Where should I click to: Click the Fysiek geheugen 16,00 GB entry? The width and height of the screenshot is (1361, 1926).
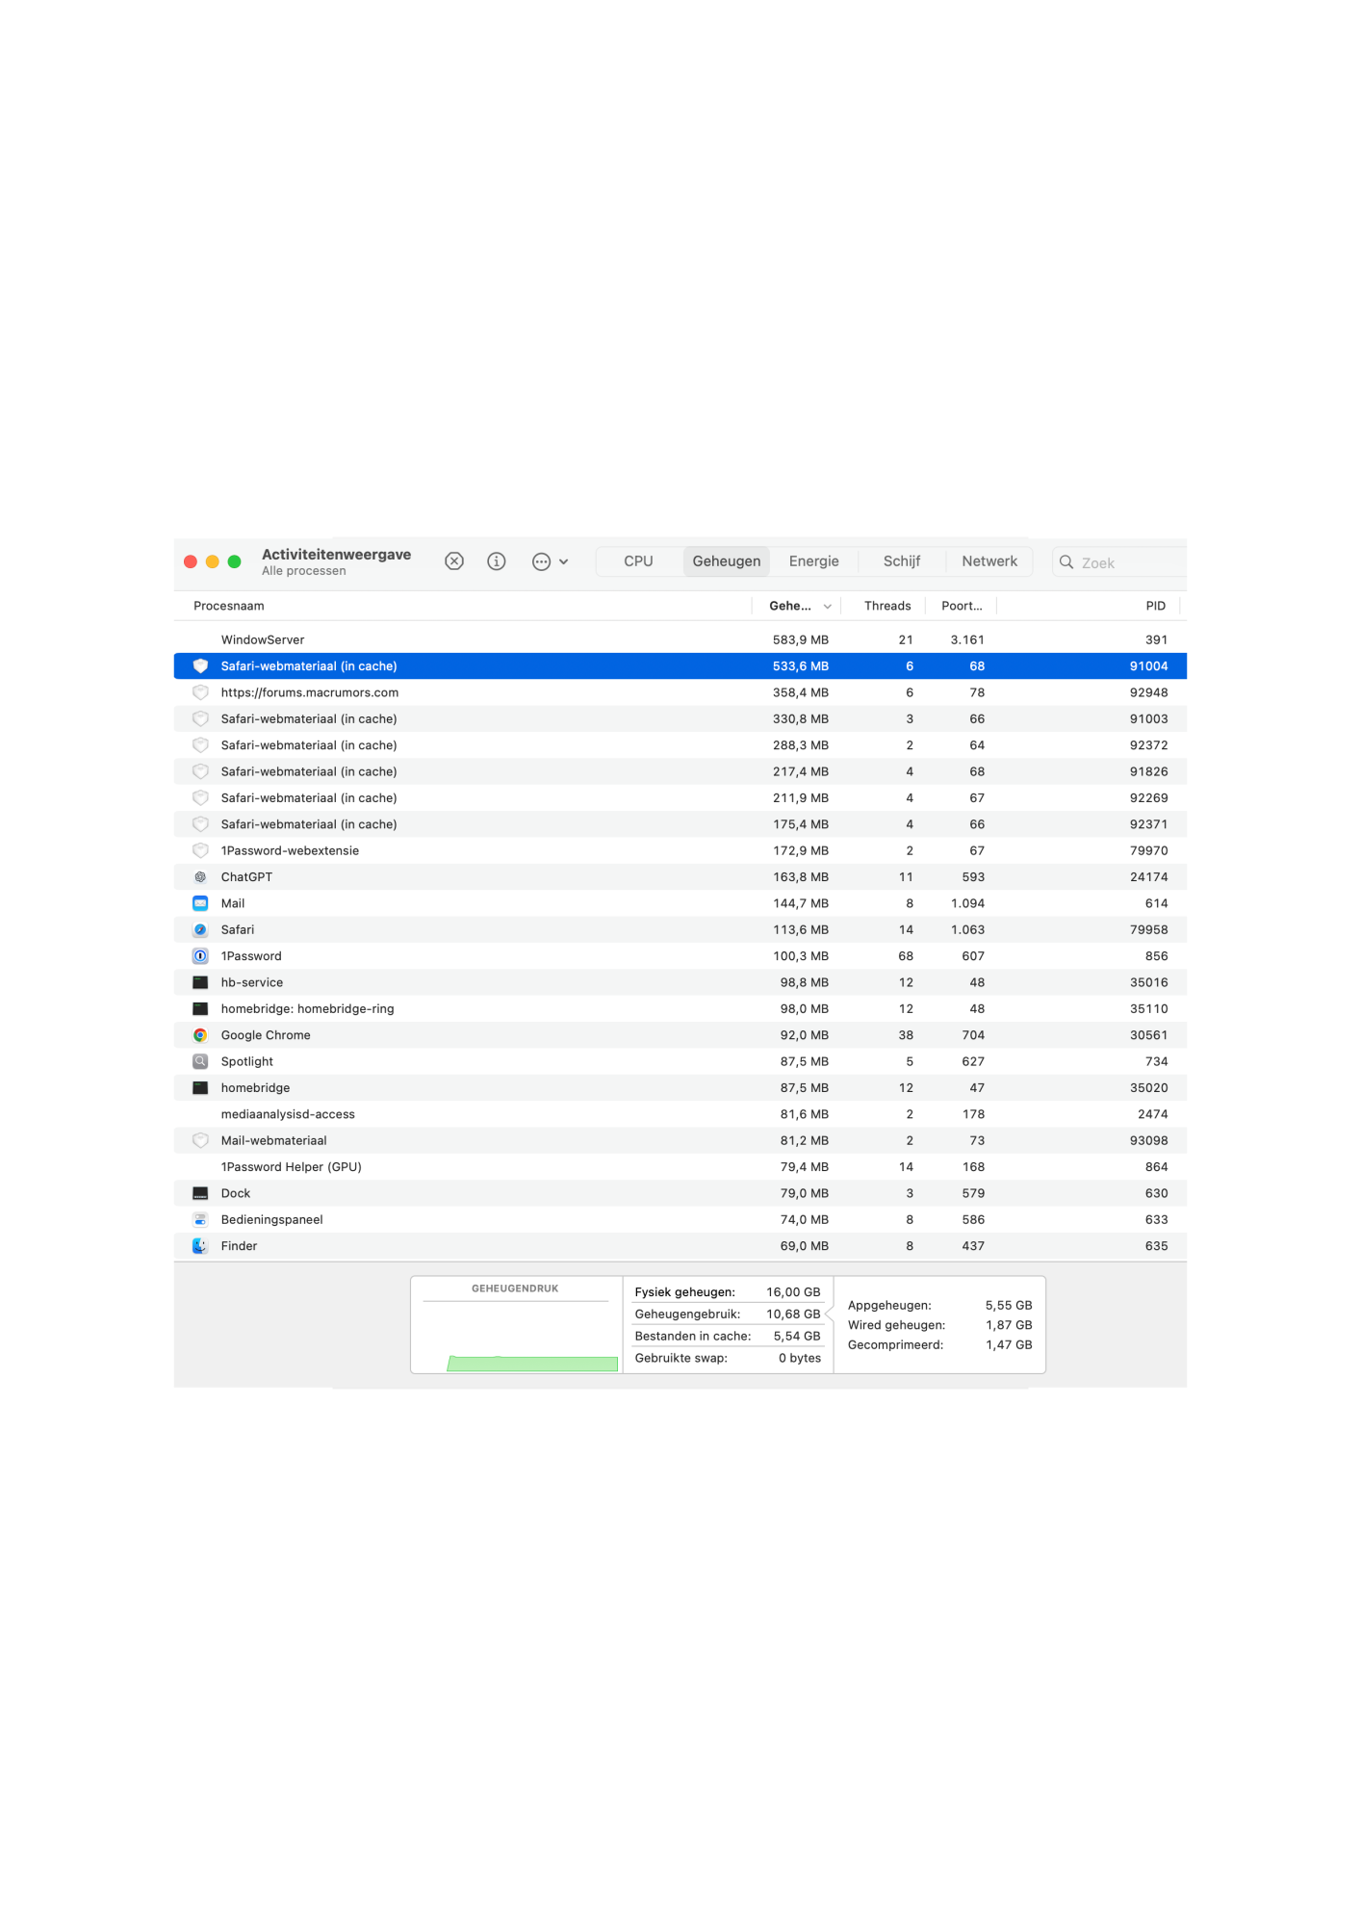point(728,1292)
